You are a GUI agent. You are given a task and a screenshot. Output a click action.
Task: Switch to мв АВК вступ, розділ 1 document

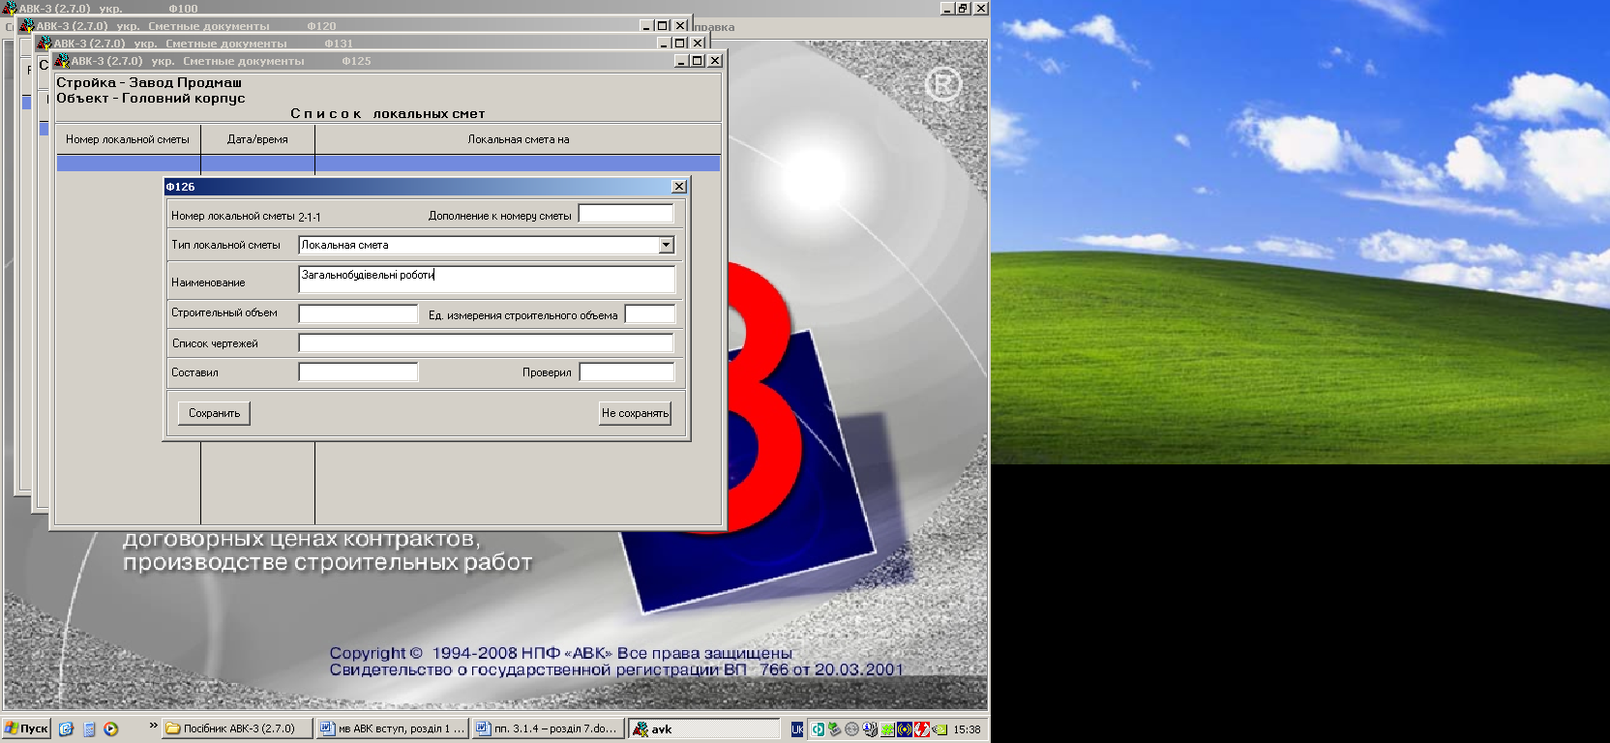coord(392,728)
